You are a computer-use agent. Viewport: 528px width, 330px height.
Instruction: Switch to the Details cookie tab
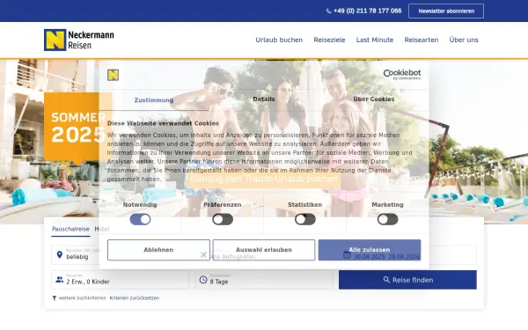point(264,99)
